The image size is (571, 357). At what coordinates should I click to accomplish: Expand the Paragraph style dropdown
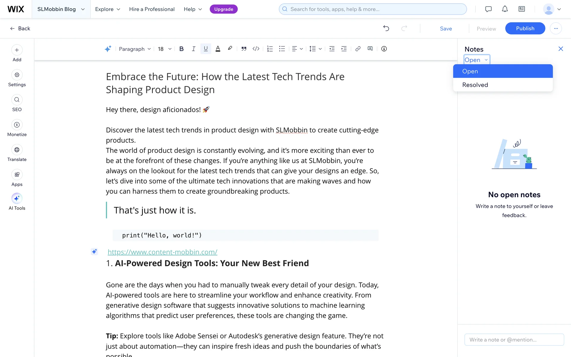point(135,49)
